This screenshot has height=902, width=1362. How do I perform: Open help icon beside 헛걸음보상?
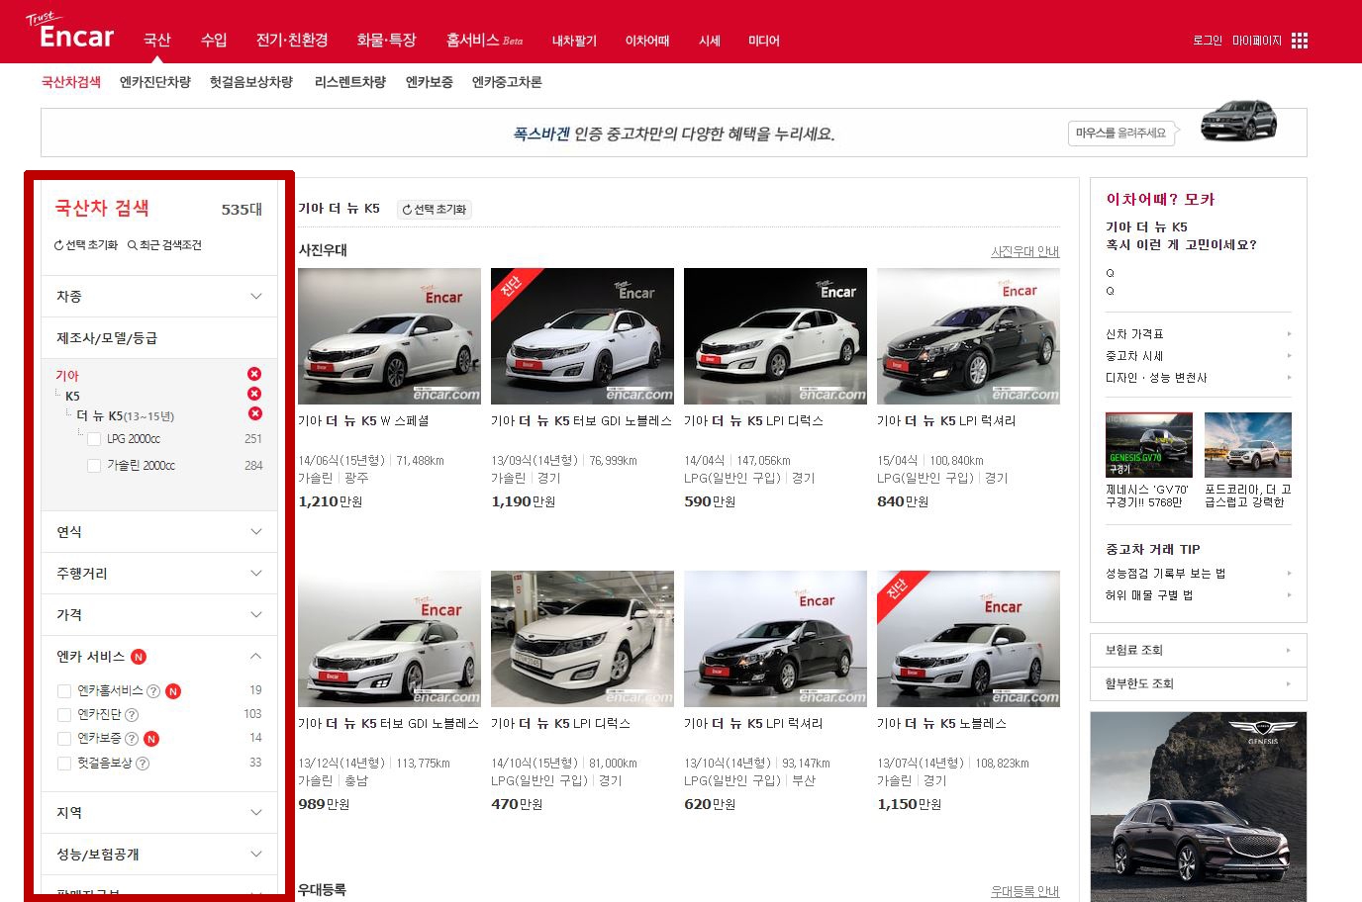click(143, 764)
